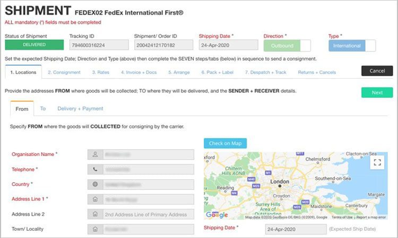Image resolution: width=398 pixels, height=238 pixels.
Task: Click Chelmsford label on the map
Action: (x=318, y=159)
